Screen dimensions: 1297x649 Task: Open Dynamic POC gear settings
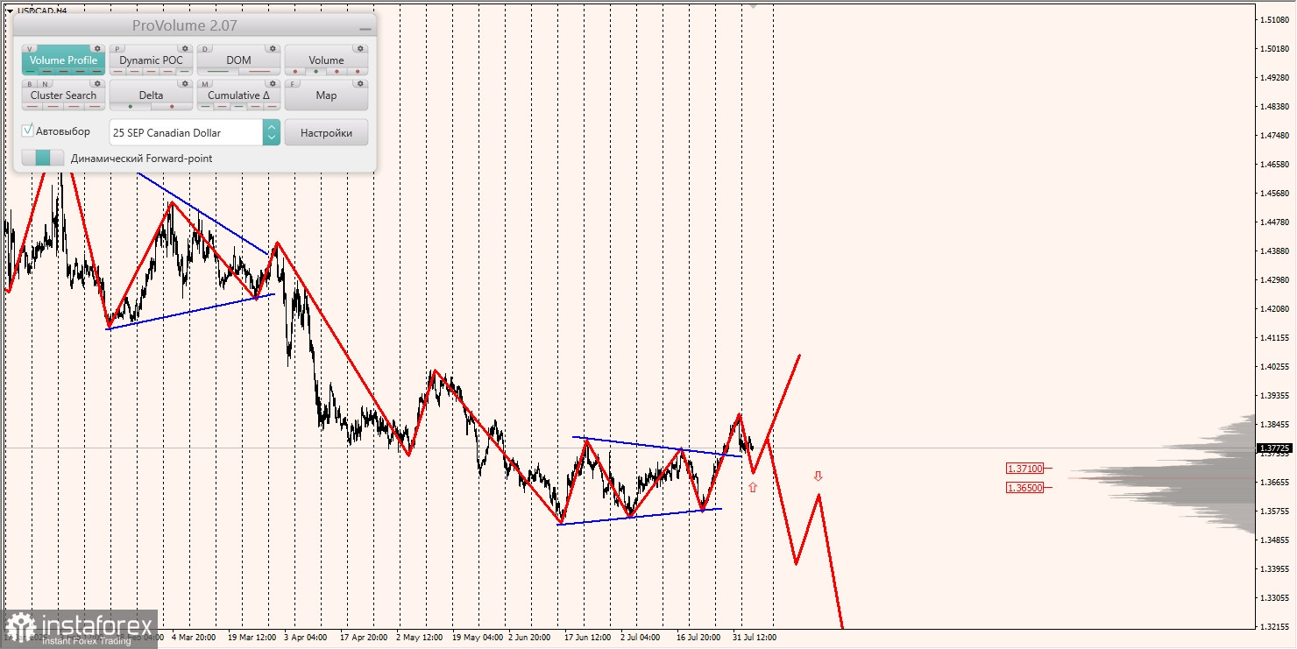click(x=185, y=48)
